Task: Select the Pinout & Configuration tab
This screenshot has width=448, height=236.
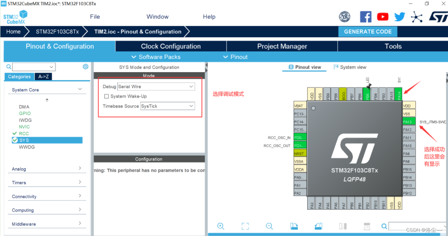Action: click(60, 46)
